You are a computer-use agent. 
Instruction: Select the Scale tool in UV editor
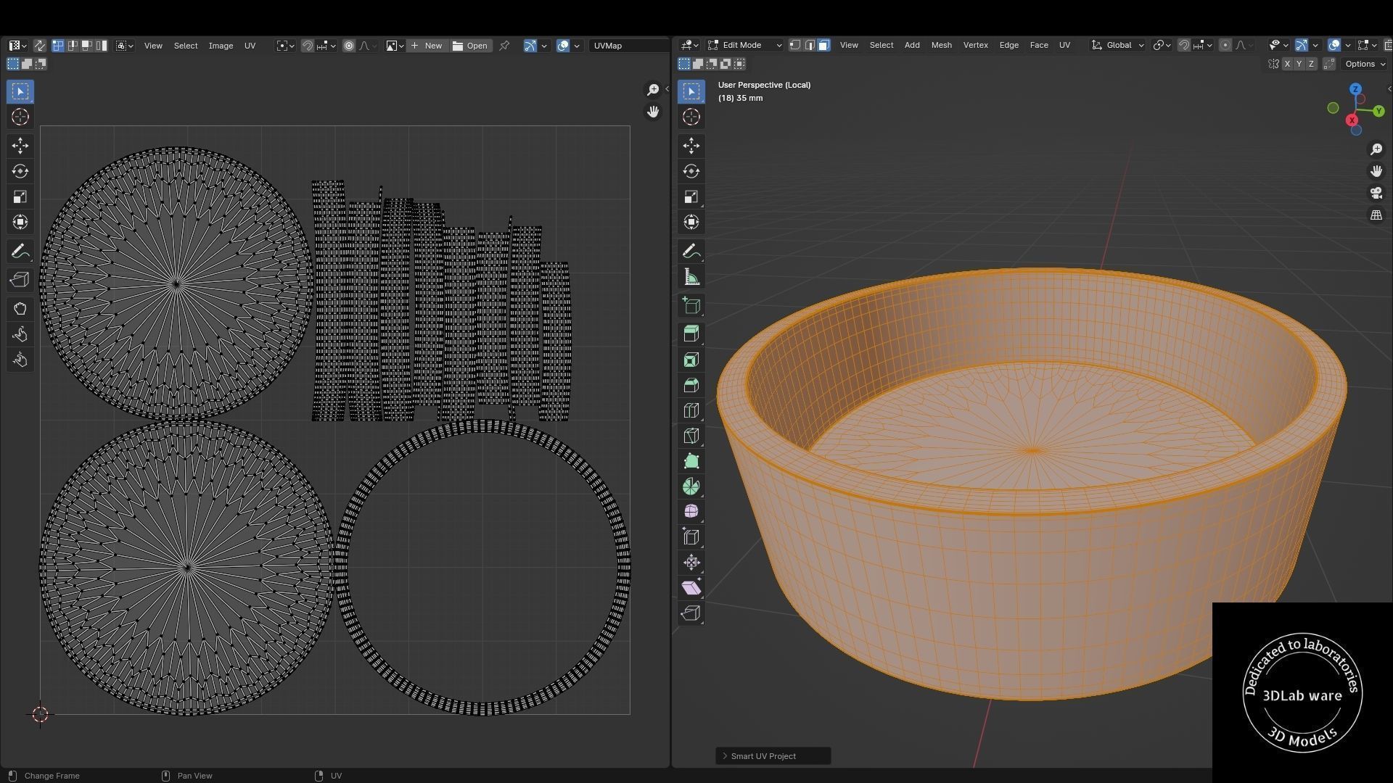coord(20,196)
